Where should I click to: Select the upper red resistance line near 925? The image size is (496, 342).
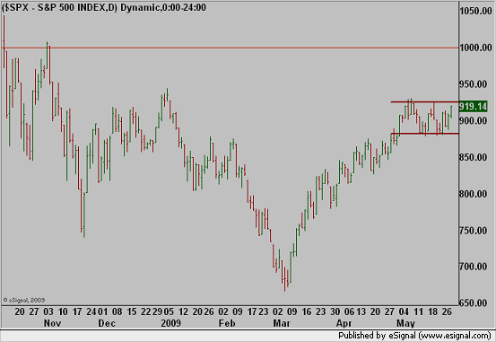pyautogui.click(x=424, y=102)
